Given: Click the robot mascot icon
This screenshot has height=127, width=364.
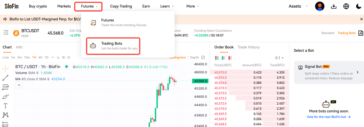Looking at the screenshot, I should tap(326, 104).
